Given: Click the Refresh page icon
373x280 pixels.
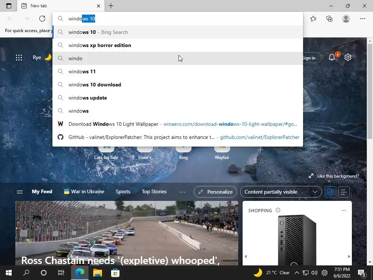Looking at the screenshot, I should click(x=42, y=19).
